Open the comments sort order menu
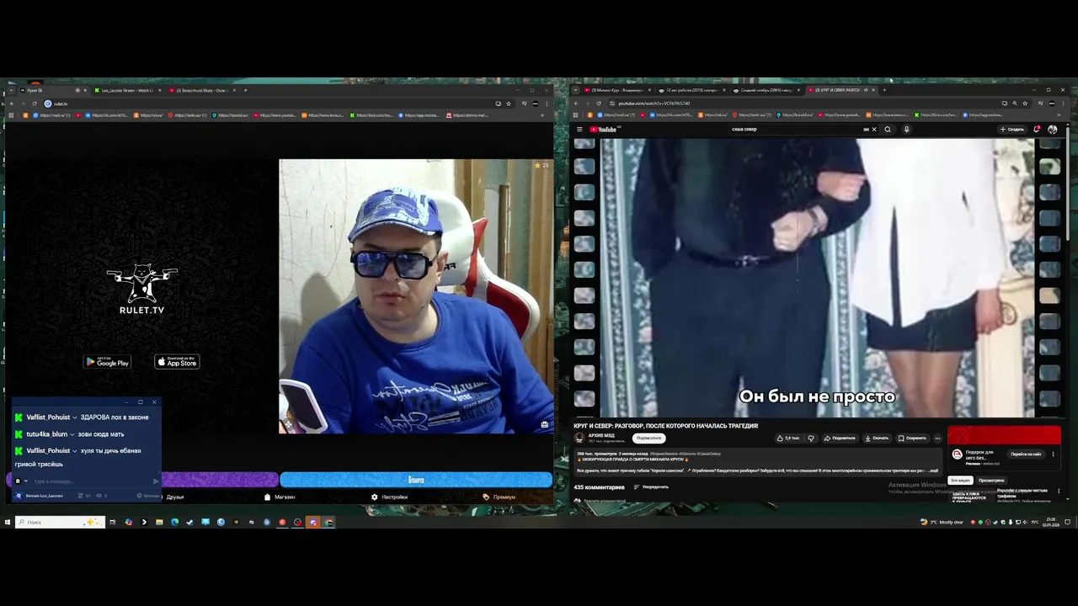The height and width of the screenshot is (606, 1078). tap(651, 486)
